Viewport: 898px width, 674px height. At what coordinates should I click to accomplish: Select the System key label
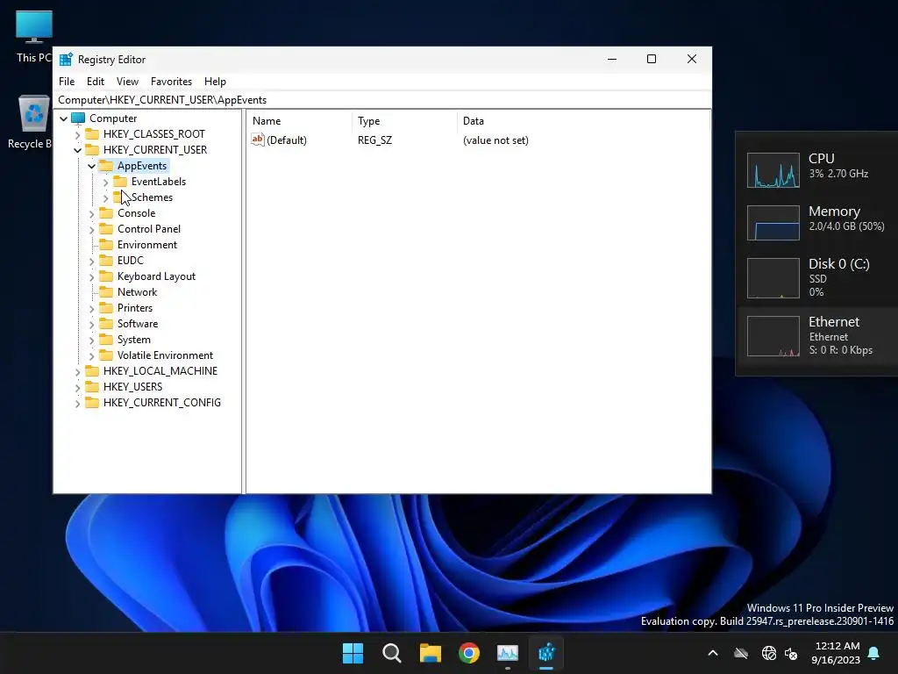134,340
